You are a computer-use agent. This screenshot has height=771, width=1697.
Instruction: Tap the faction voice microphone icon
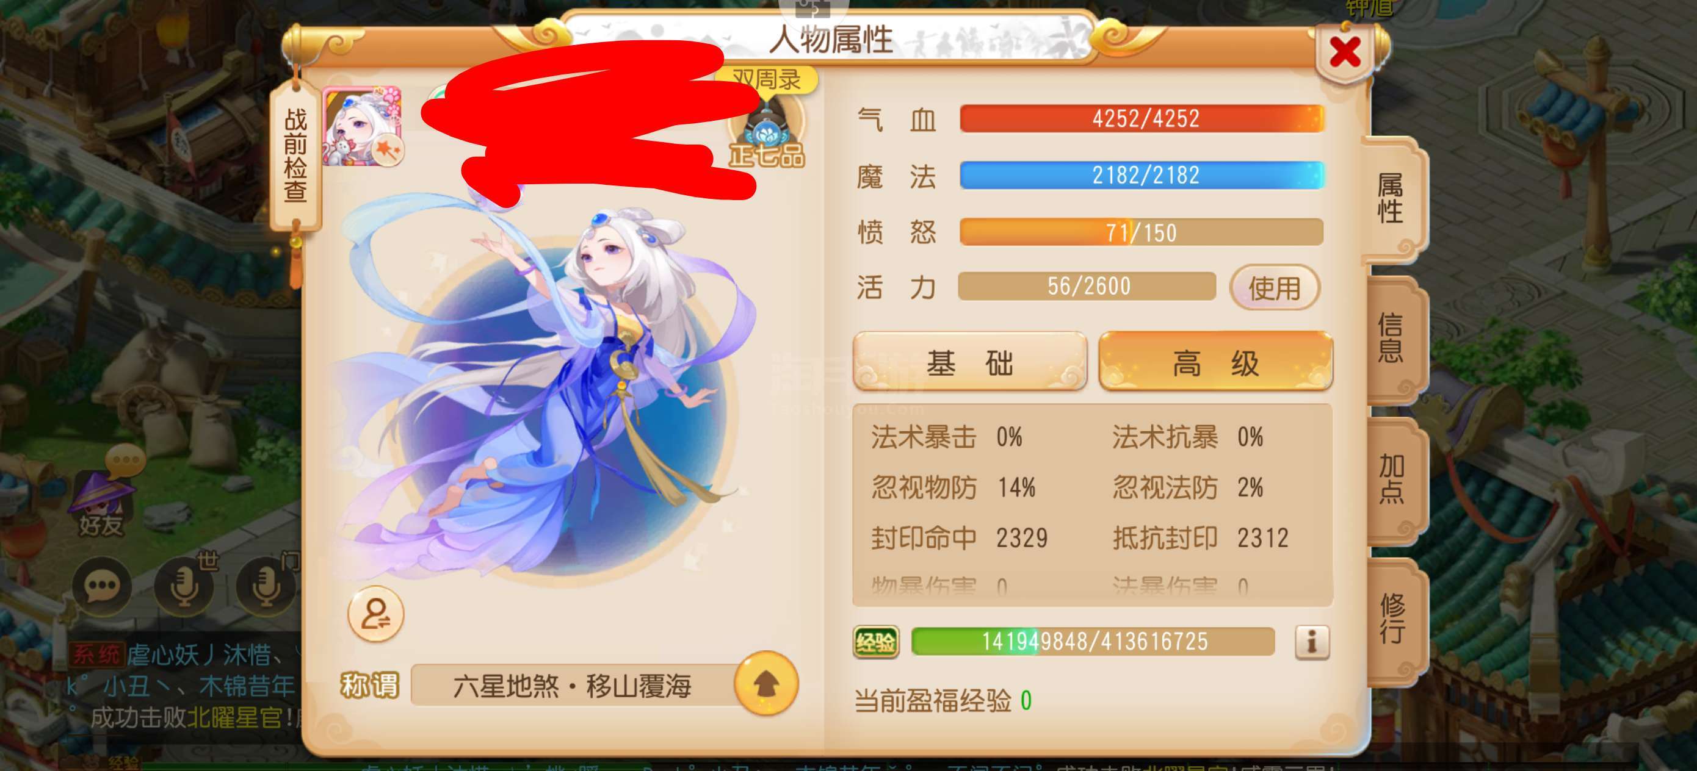tap(266, 586)
